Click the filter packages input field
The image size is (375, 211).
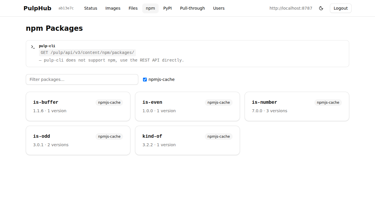tap(82, 79)
